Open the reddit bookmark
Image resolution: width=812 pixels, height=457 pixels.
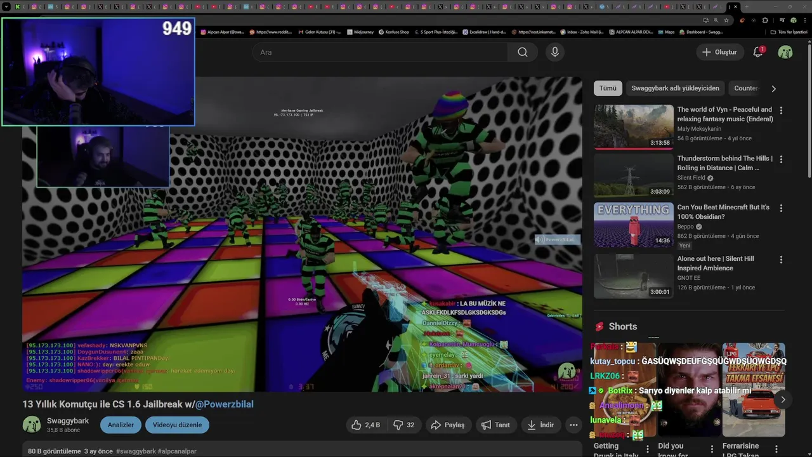(272, 32)
